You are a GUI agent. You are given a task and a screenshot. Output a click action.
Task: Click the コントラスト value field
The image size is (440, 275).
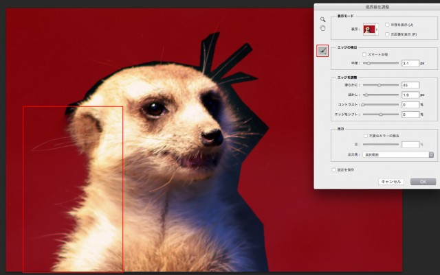pos(410,104)
